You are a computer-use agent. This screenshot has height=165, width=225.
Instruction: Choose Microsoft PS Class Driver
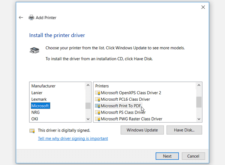point(123,112)
